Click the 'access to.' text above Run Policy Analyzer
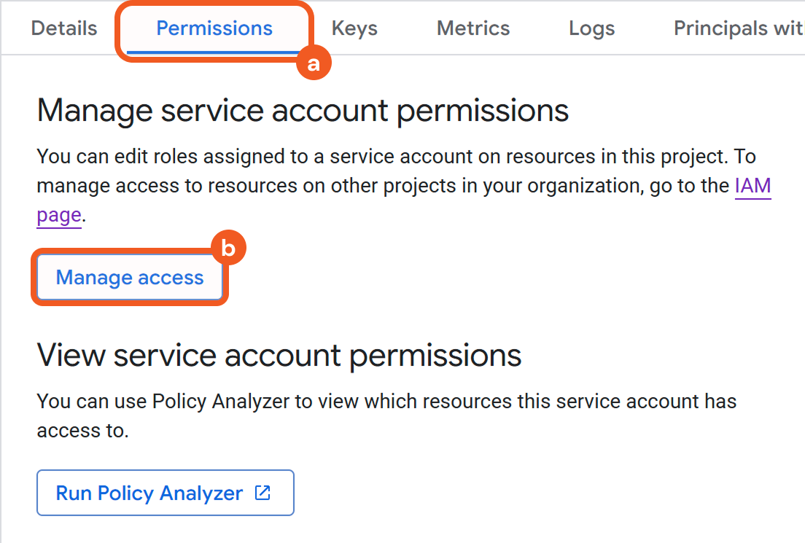The width and height of the screenshot is (805, 543). coord(82,431)
